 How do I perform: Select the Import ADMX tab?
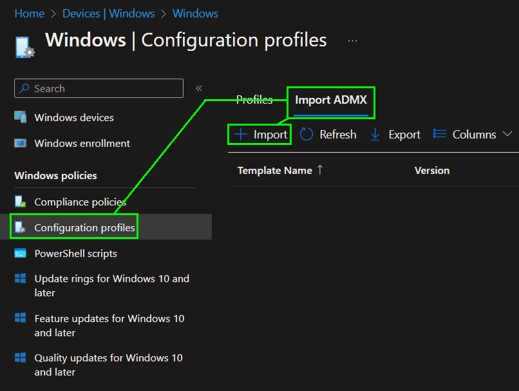pos(331,100)
